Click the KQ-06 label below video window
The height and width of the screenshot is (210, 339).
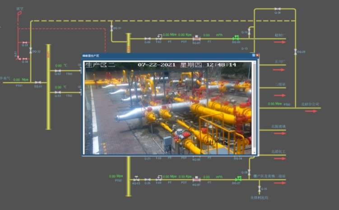196,160
